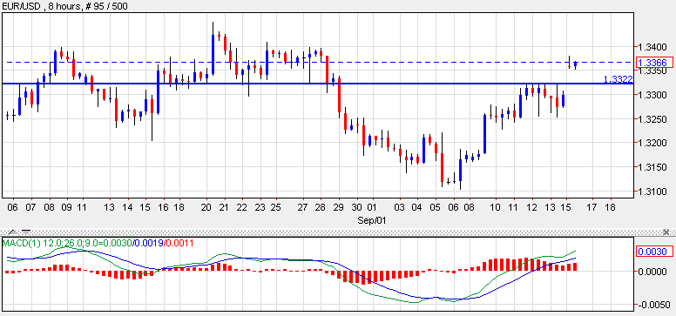Viewport: 676px width, 316px height.
Task: Click the 12 date axis label
Action: pyautogui.click(x=532, y=207)
